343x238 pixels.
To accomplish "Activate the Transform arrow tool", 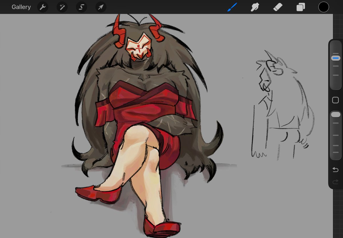I will pyautogui.click(x=101, y=7).
